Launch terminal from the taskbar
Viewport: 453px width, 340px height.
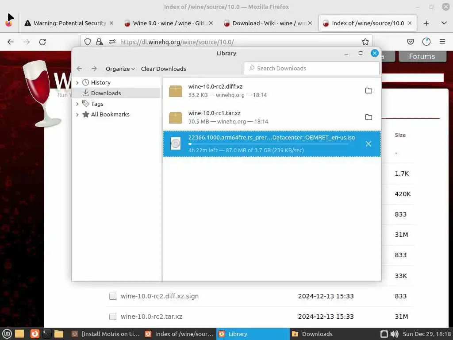tap(46, 334)
